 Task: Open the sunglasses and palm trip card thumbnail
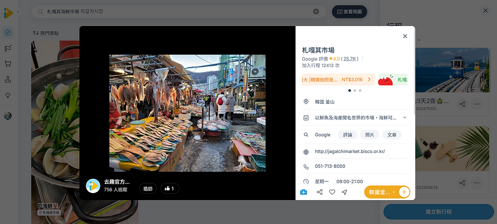pos(452,149)
